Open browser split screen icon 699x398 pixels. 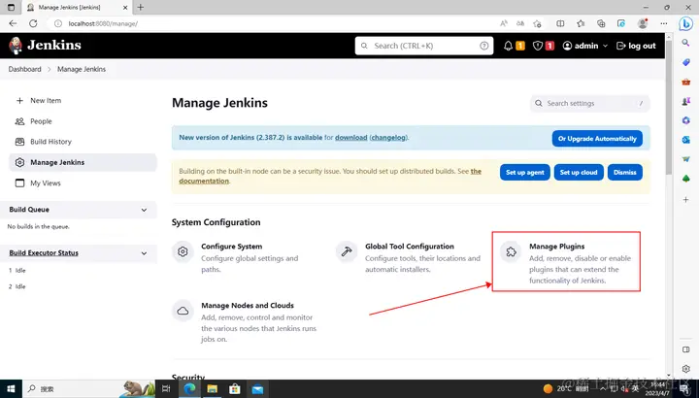click(560, 23)
